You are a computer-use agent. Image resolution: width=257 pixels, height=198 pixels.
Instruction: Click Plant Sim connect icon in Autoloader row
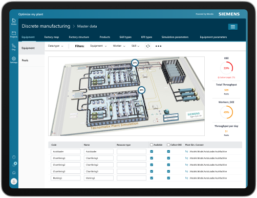[x=186, y=151]
